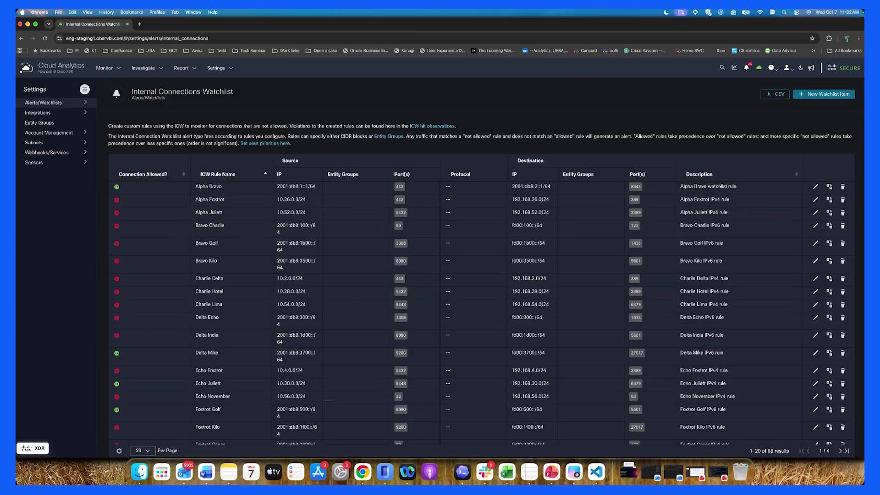Open the History menu in the macOS menu bar
Screen dimensions: 880x495
tap(106, 12)
